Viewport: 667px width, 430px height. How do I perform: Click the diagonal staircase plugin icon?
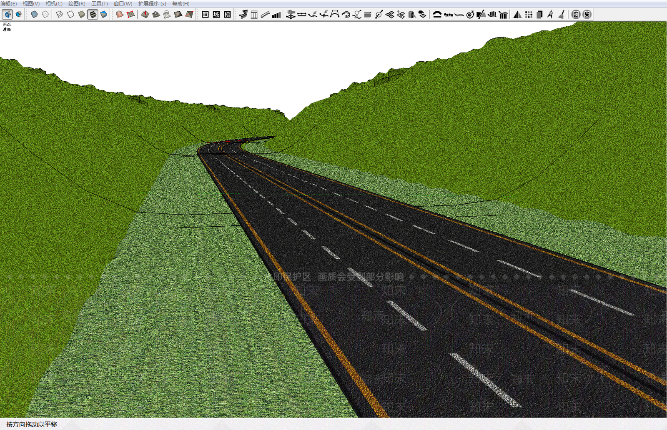(265, 15)
